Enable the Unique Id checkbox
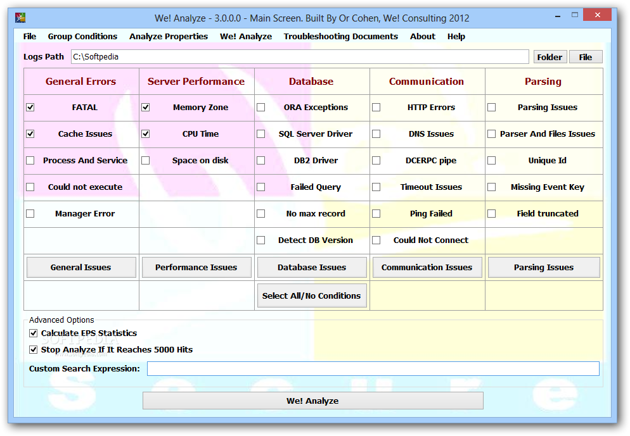 (492, 161)
